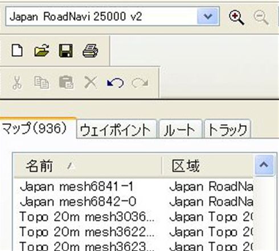Click the zoom out magnifier icon
Screen dimensions: 279x251
[x=261, y=18]
